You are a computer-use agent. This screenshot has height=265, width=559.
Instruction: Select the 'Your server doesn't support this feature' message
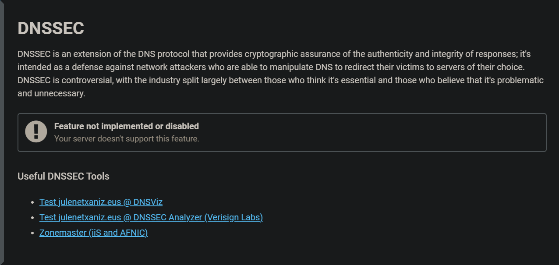click(x=126, y=138)
